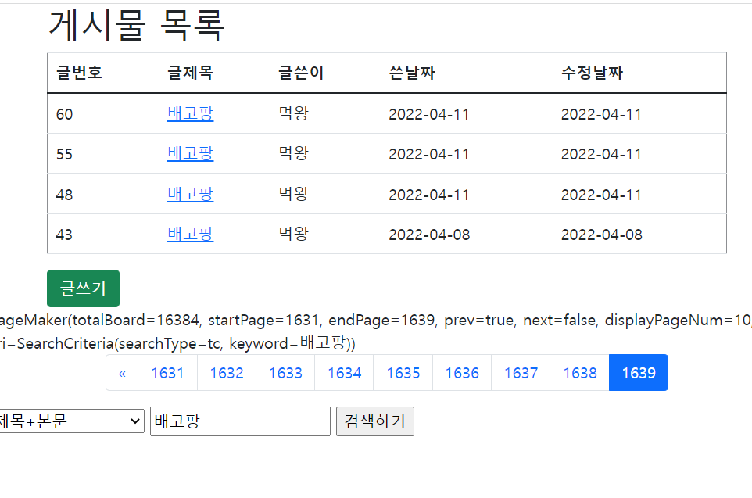752x498 pixels.
Task: Click the 게시물 목록 page heading
Action: click(137, 25)
